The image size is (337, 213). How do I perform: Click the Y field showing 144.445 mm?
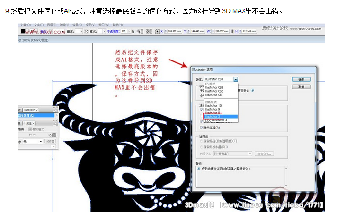(197, 31)
